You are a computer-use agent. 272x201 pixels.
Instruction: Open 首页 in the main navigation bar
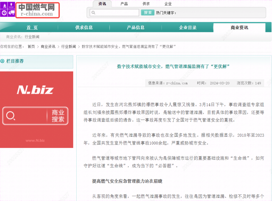click(32, 28)
